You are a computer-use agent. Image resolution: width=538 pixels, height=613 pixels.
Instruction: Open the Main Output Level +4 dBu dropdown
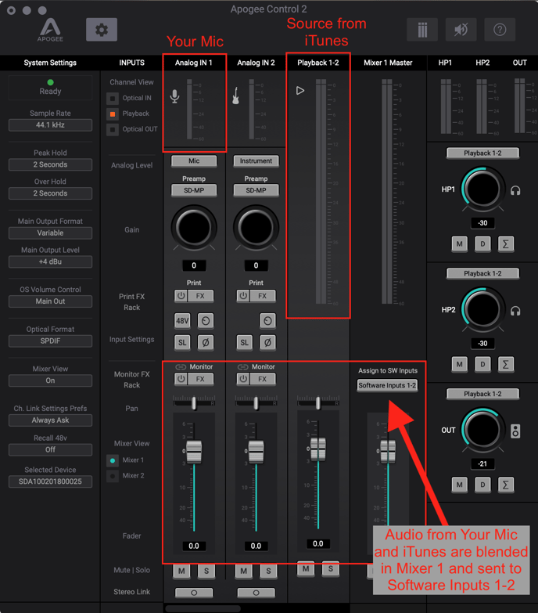pyautogui.click(x=50, y=261)
